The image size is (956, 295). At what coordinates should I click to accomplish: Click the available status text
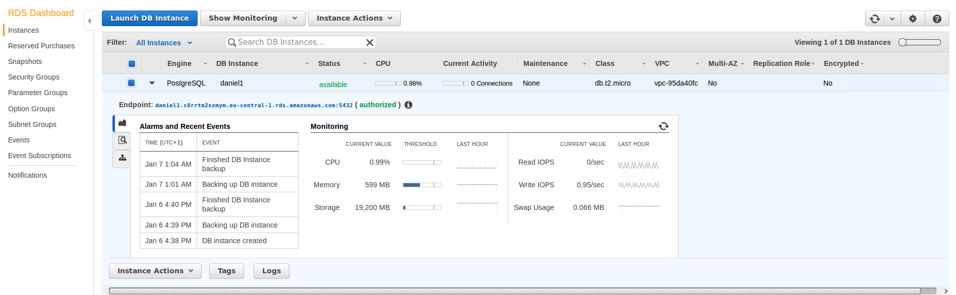(x=333, y=85)
